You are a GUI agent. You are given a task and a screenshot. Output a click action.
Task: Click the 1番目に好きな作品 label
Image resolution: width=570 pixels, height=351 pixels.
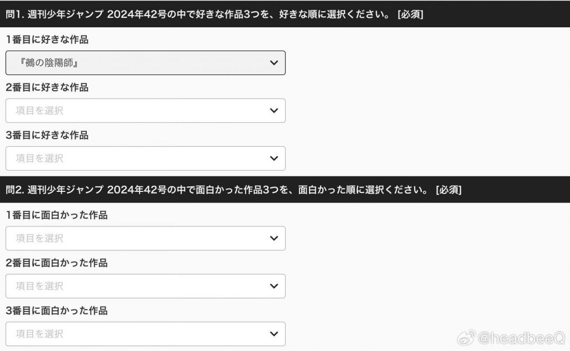point(47,39)
